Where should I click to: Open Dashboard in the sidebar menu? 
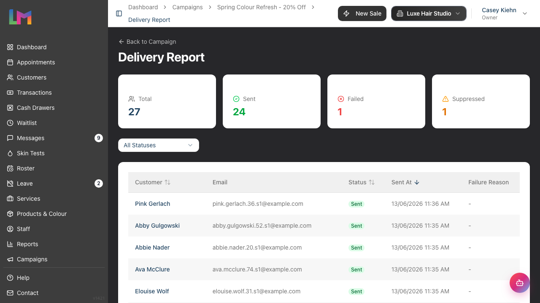click(x=54, y=47)
